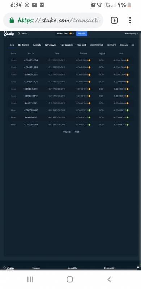Open bet ID 4,098,744,426
The image size is (141, 289).
(31, 82)
